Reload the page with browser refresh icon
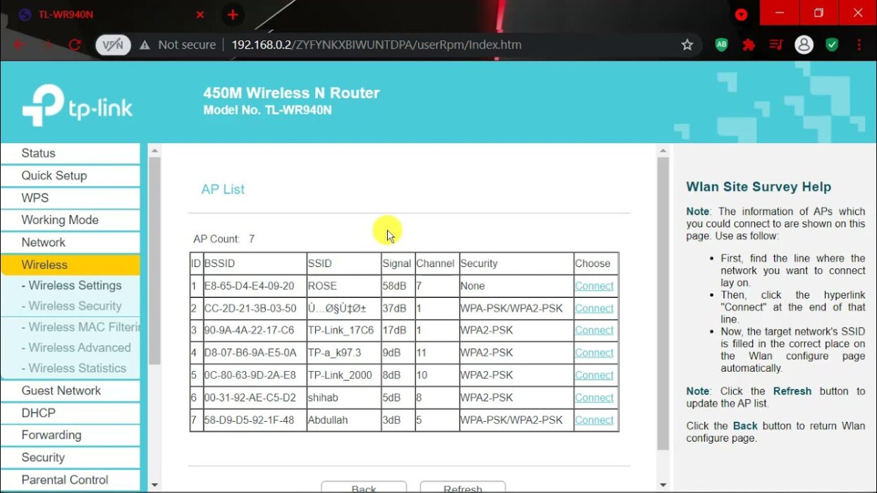Screen dimensions: 877x493 pos(74,44)
